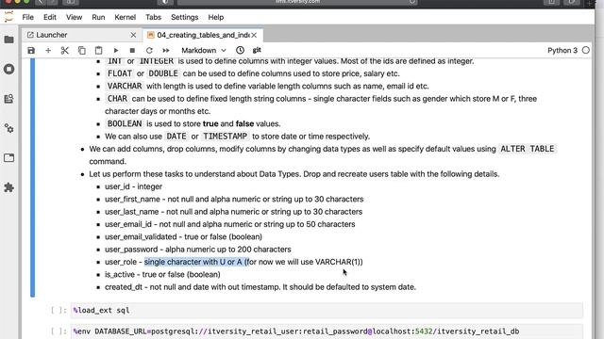Open the Kernel menu
Viewport: 604px width, 339px height.
tap(126, 17)
